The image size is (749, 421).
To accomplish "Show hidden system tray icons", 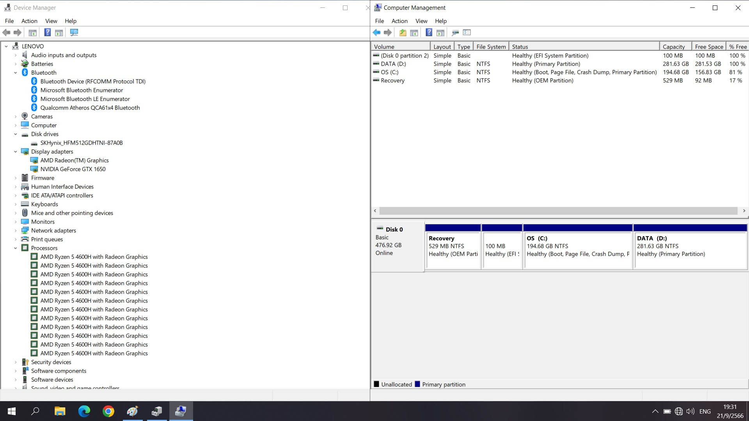I will (655, 411).
